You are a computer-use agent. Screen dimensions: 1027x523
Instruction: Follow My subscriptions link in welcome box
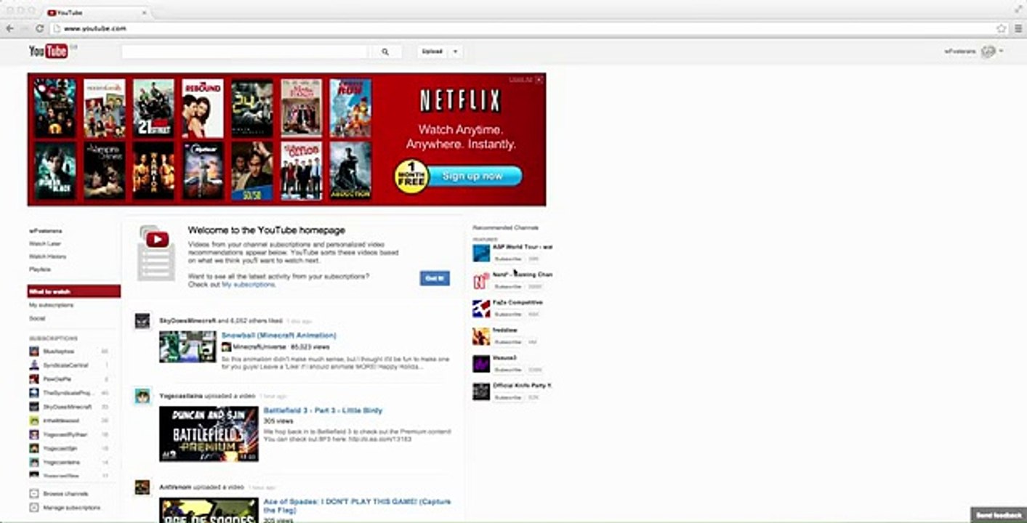[x=249, y=285]
